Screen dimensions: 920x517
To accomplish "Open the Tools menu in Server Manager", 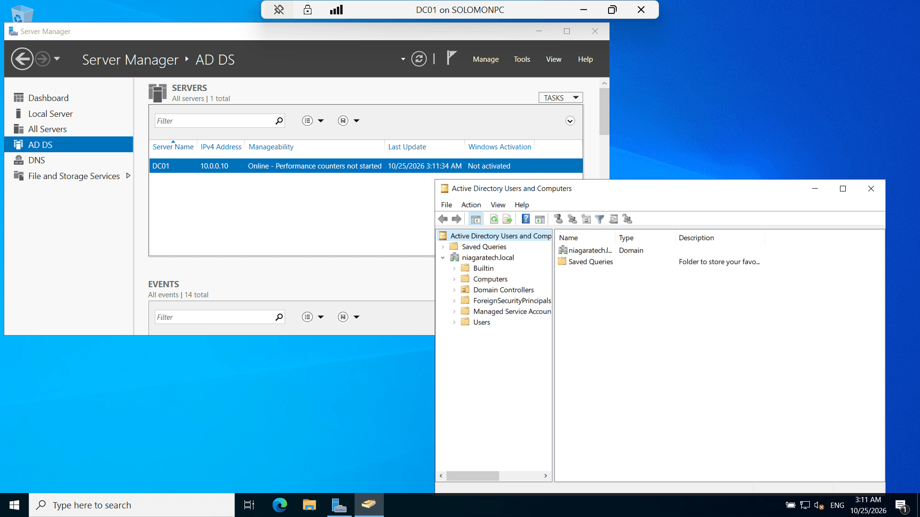I will pyautogui.click(x=522, y=59).
